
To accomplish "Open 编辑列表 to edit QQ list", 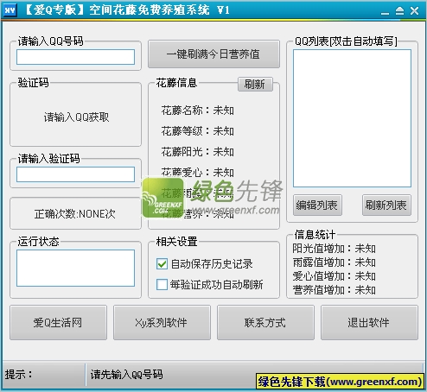I will (x=317, y=205).
